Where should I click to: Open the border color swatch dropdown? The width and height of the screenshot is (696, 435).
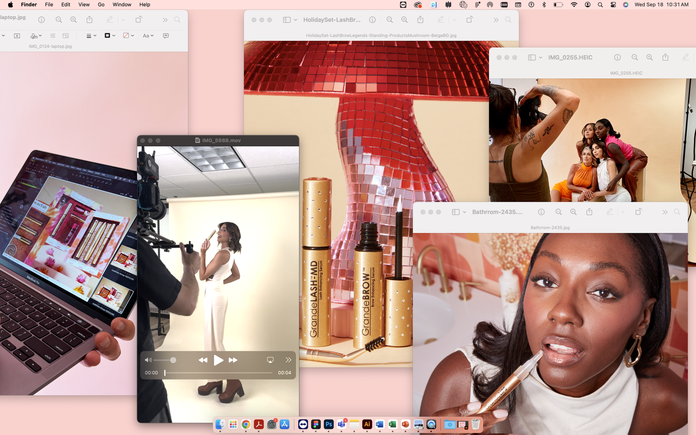coord(110,35)
